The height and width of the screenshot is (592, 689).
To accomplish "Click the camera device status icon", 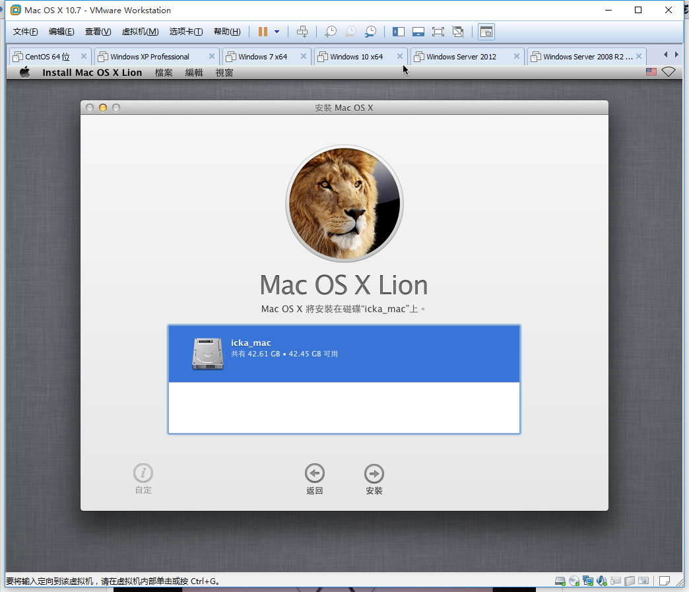I will click(x=643, y=581).
